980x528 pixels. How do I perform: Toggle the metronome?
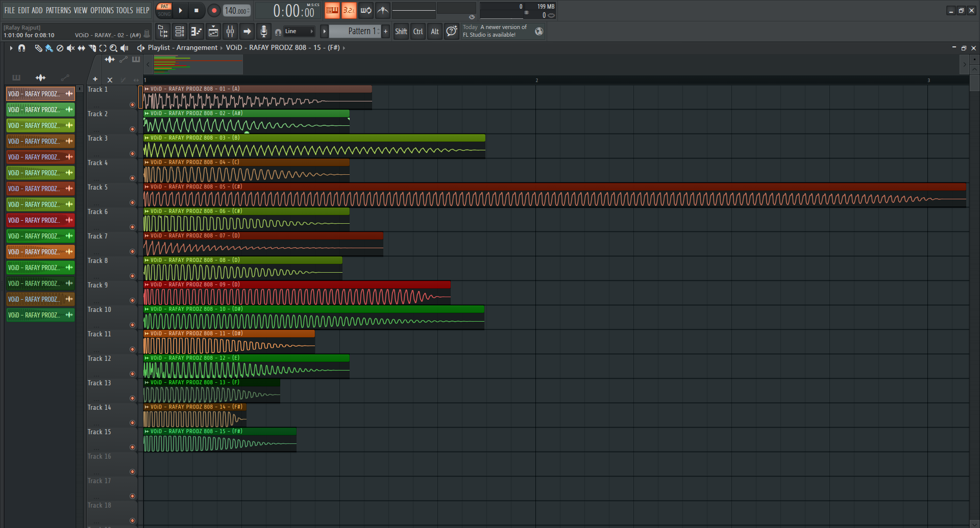[x=382, y=10]
